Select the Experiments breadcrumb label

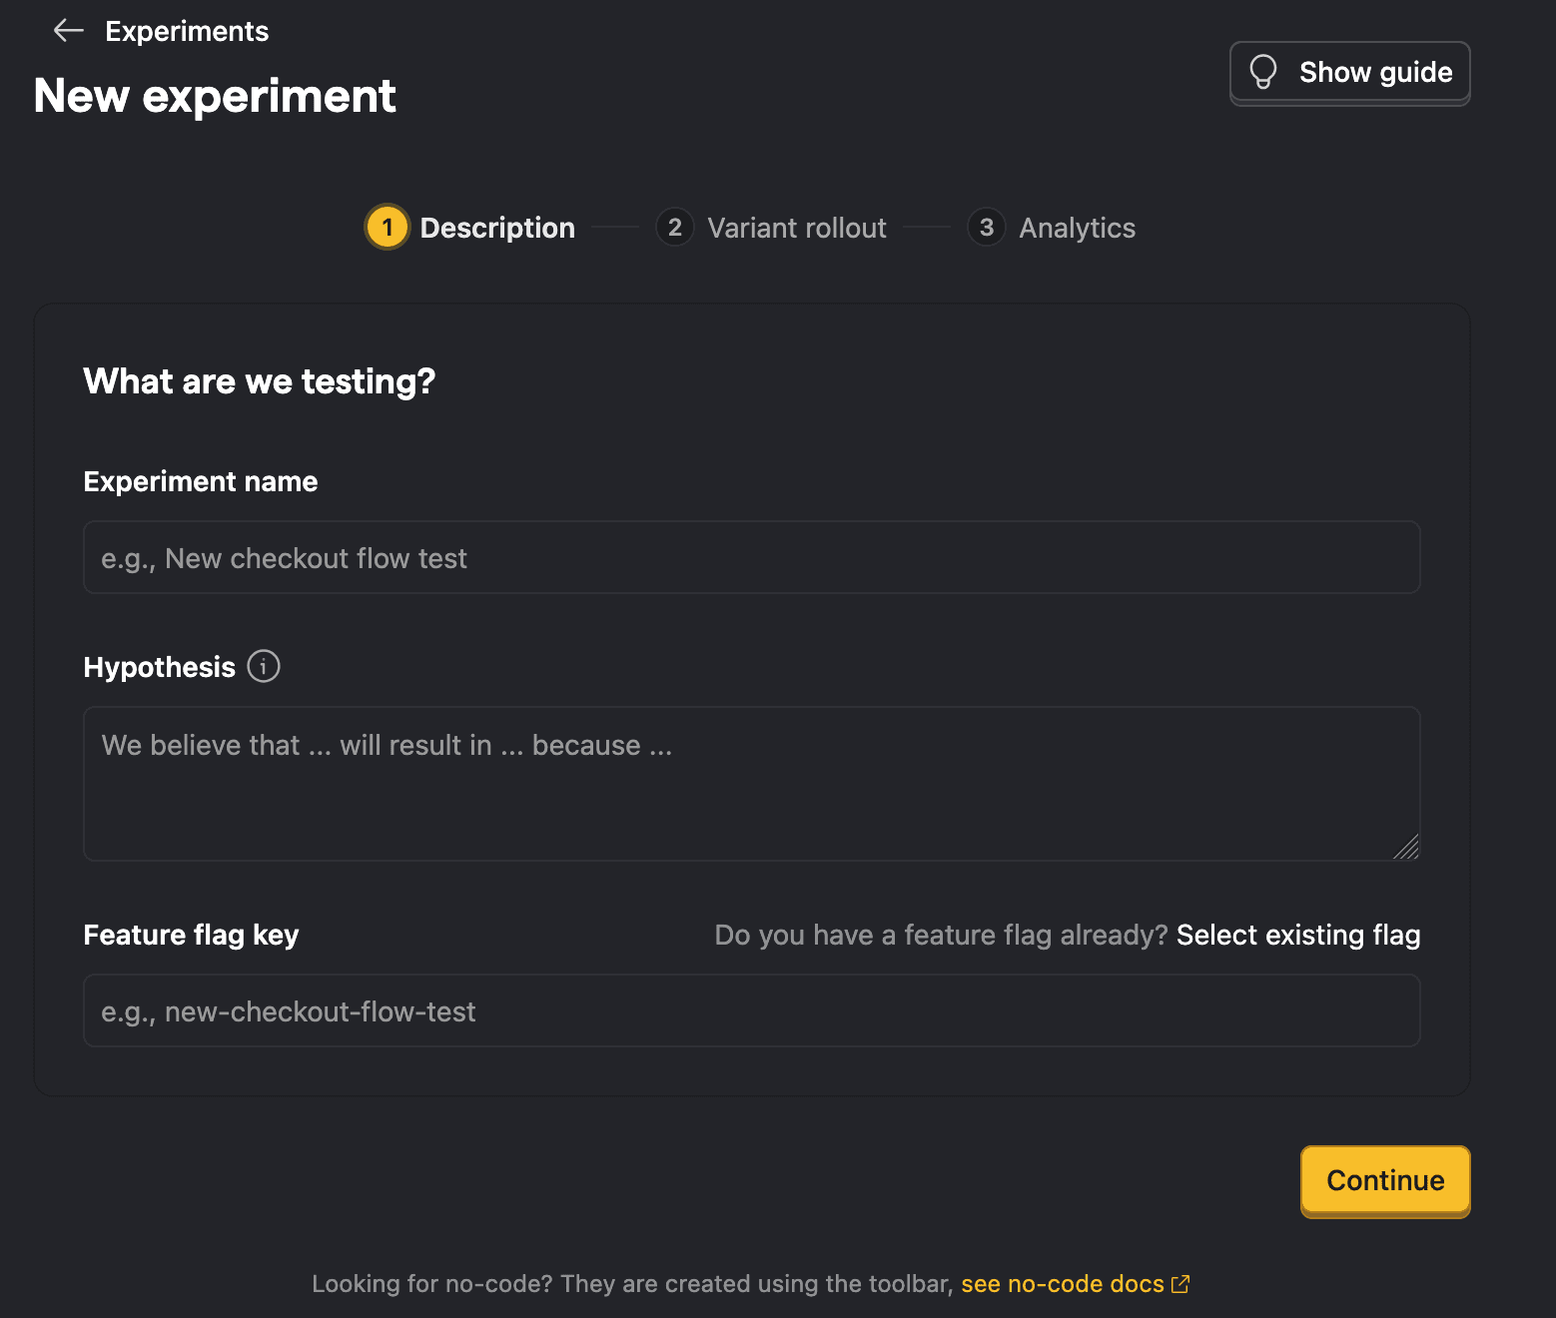(x=186, y=30)
